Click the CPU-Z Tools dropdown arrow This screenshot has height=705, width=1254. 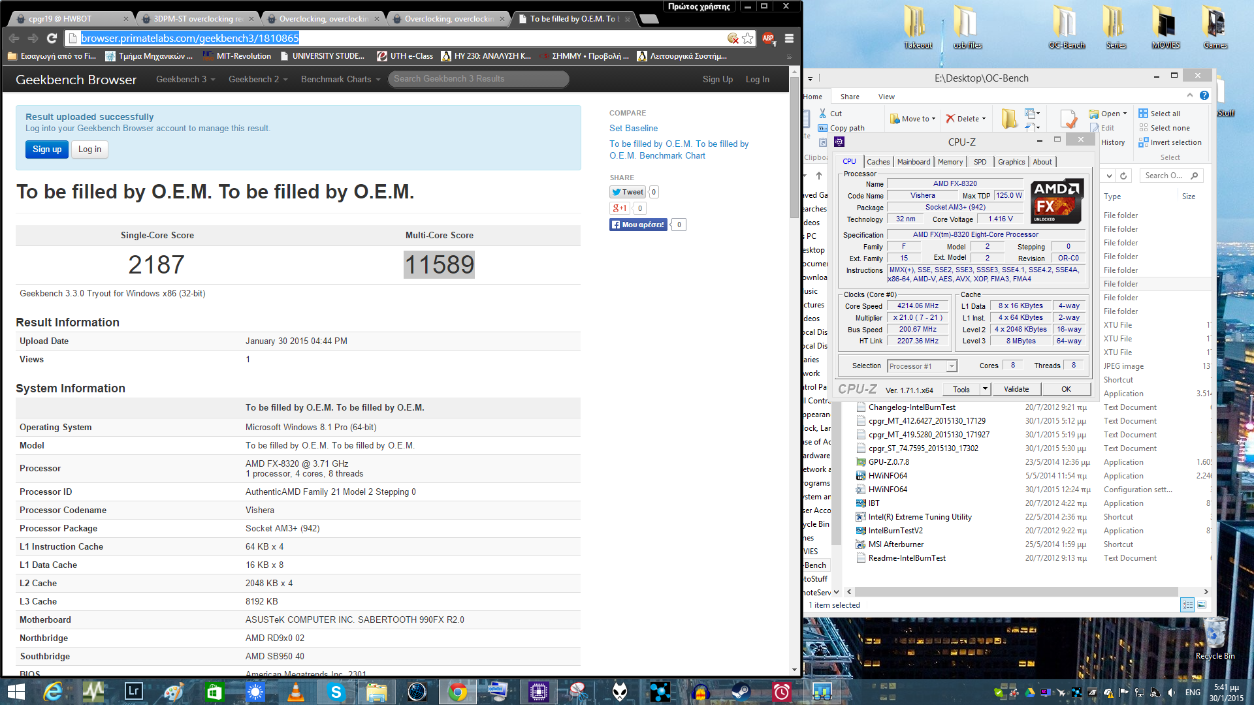985,389
